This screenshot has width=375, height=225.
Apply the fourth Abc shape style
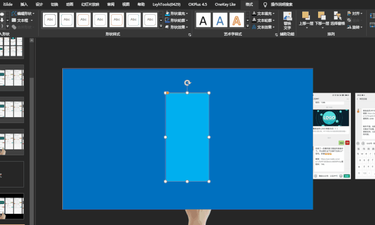tap(100, 20)
